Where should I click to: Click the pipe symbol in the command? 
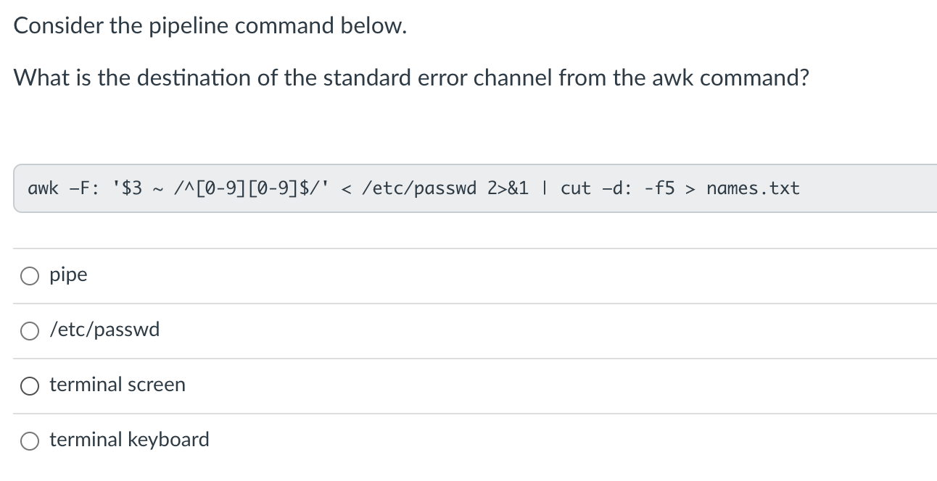[545, 189]
